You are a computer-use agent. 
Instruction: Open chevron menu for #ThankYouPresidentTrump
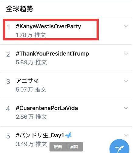tap(126, 53)
